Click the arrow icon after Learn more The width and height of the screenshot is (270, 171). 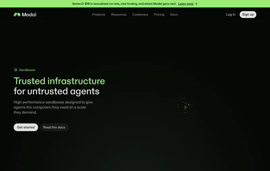pyautogui.click(x=196, y=4)
